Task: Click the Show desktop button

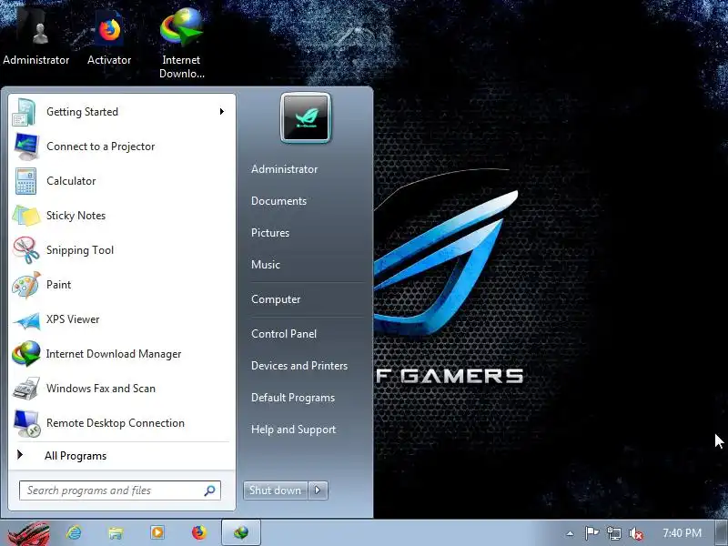Action: pyautogui.click(x=722, y=533)
